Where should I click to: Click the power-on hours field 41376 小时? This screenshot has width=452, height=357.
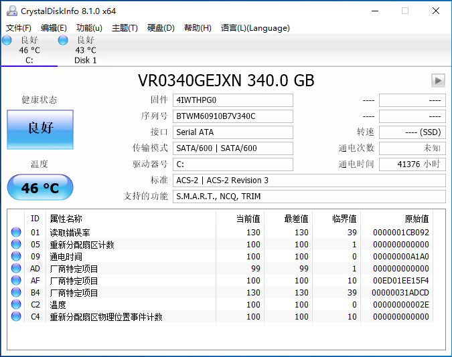click(412, 164)
